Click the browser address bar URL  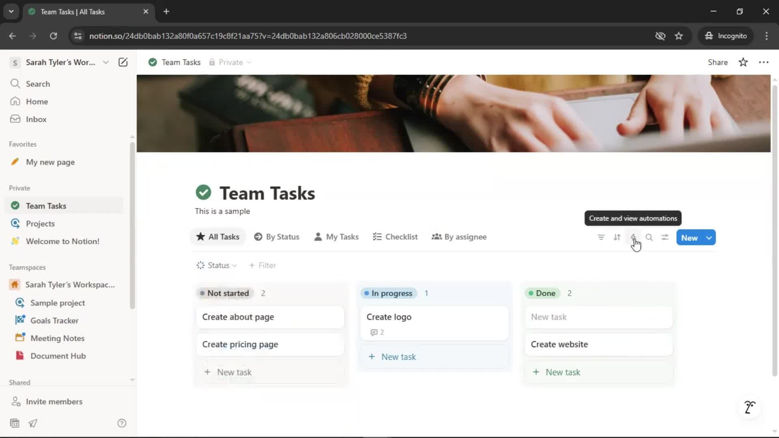pyautogui.click(x=248, y=36)
